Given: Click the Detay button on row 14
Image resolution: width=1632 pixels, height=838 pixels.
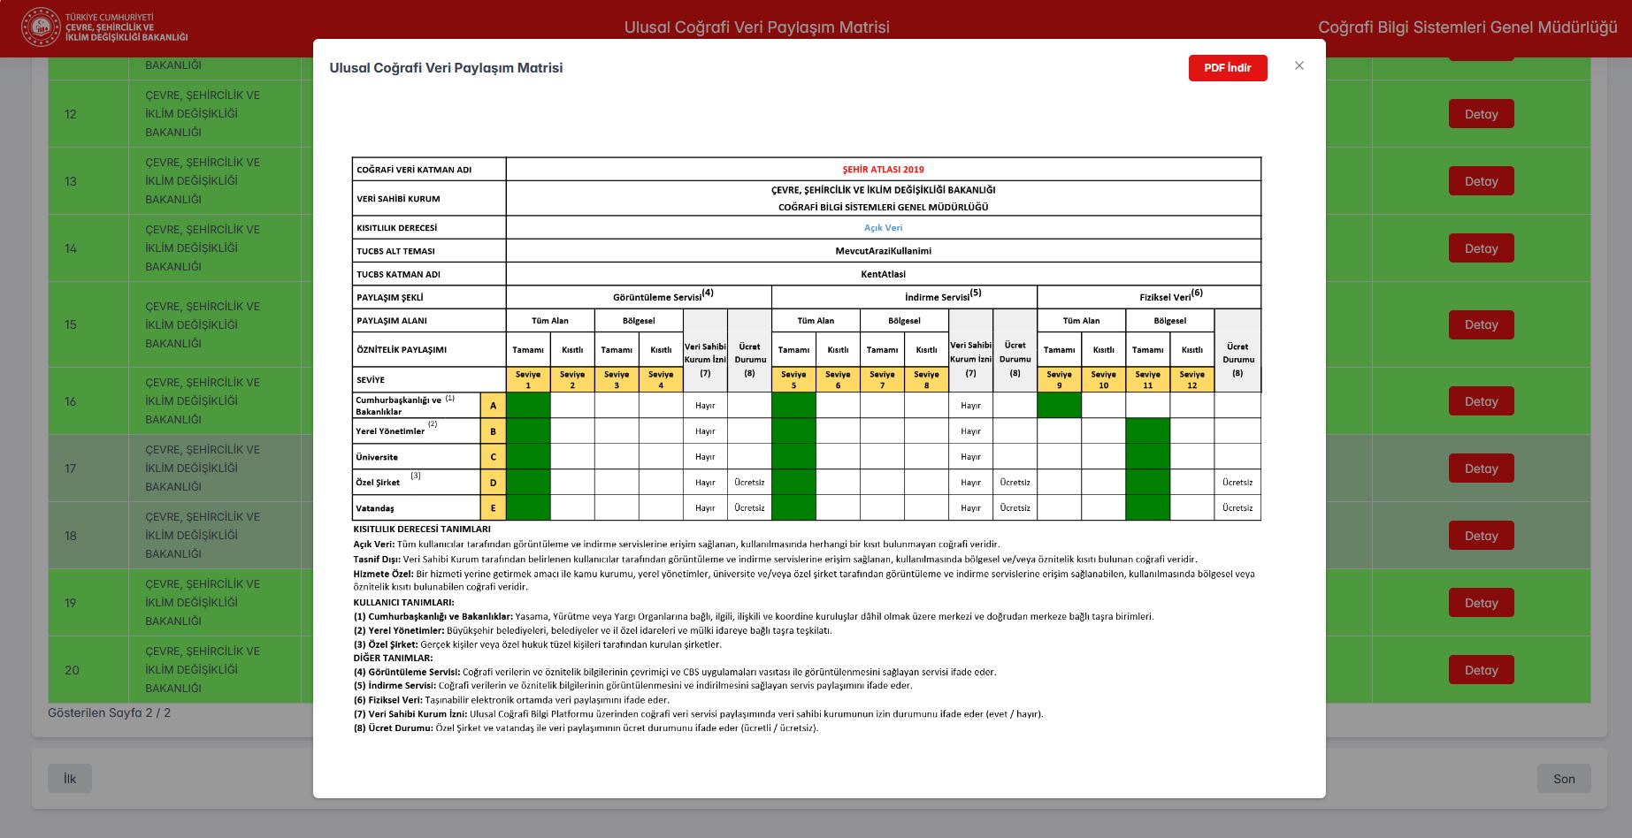Looking at the screenshot, I should [1481, 248].
